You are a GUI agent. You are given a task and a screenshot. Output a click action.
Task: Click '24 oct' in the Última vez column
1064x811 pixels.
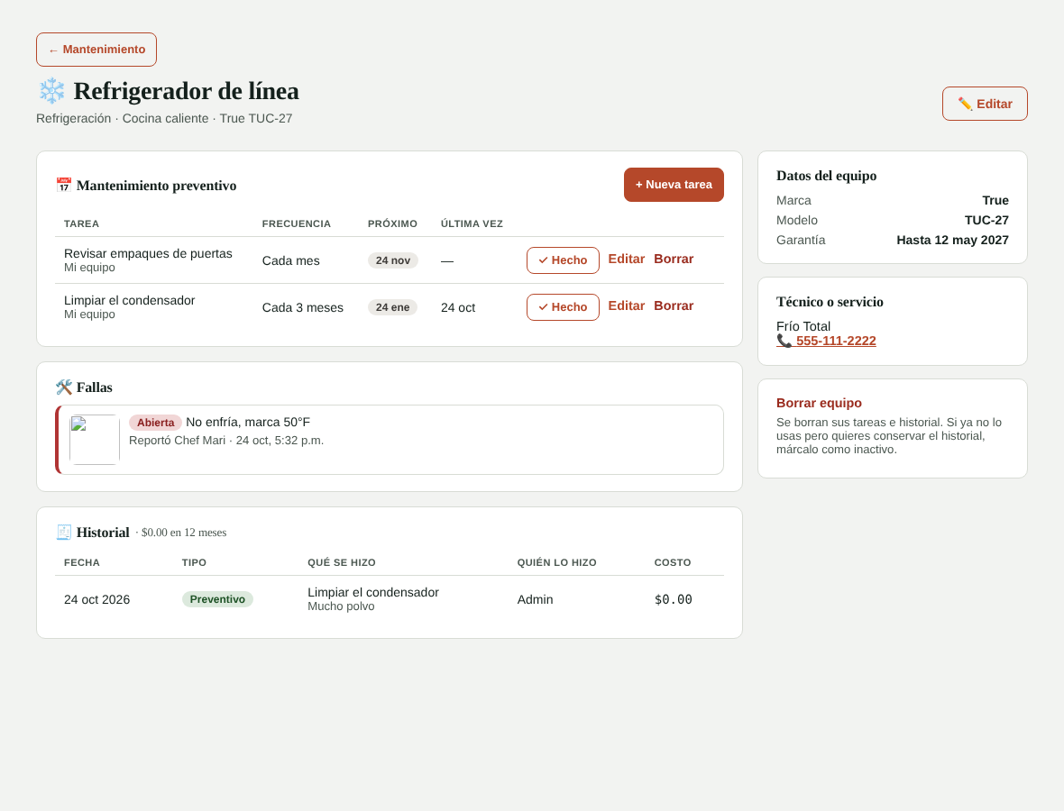click(x=458, y=308)
